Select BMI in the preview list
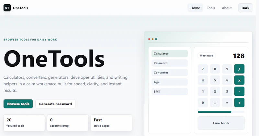Viewport: 259px width, 136px height. (170, 91)
